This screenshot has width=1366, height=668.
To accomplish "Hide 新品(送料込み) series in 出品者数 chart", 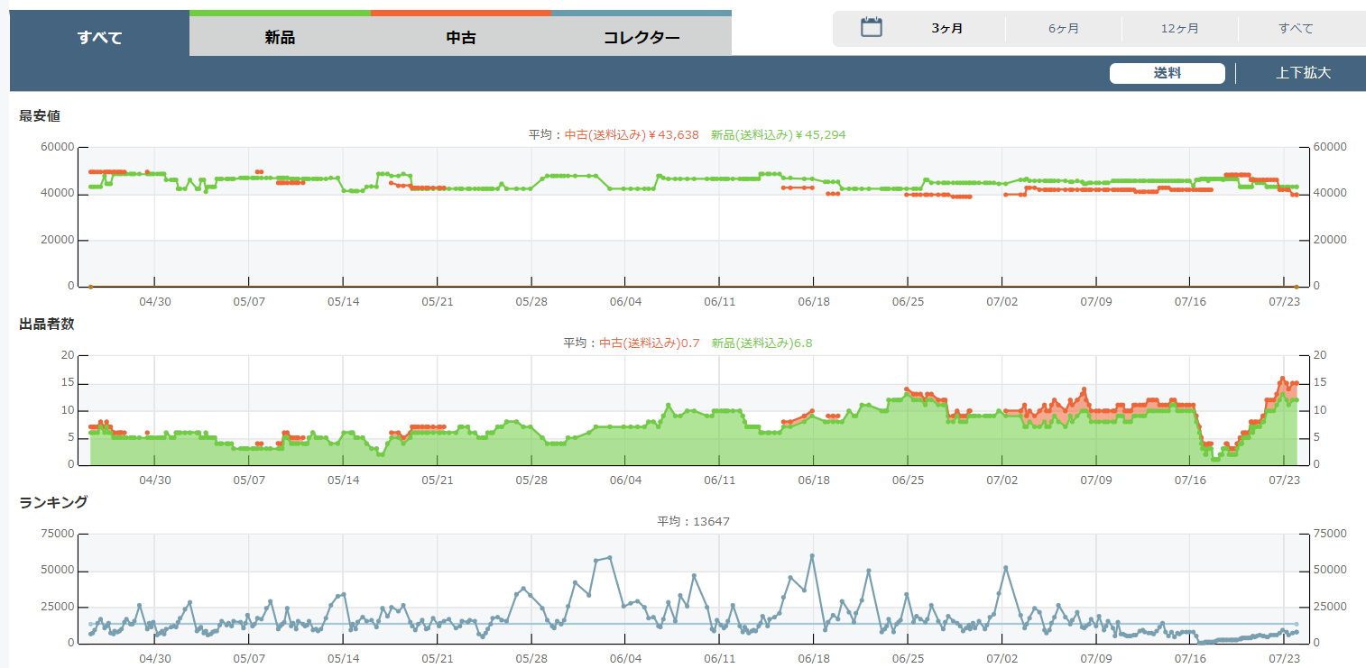I will point(761,343).
